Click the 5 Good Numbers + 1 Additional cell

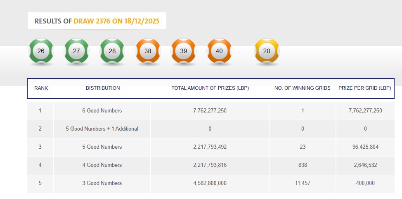[x=102, y=129]
